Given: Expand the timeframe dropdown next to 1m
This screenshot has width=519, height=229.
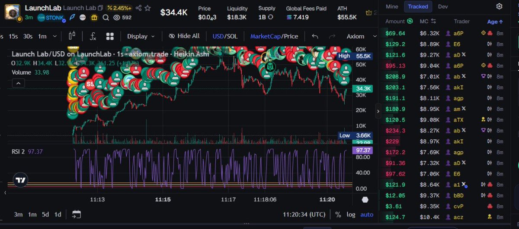Looking at the screenshot, I should (56, 36).
